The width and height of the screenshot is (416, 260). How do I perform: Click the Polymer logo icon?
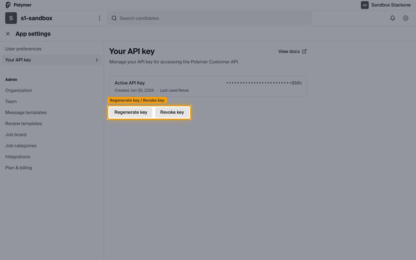[8, 5]
